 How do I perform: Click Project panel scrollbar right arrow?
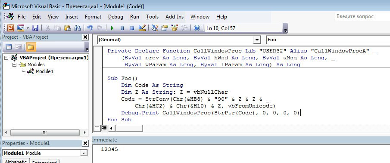click(84, 133)
